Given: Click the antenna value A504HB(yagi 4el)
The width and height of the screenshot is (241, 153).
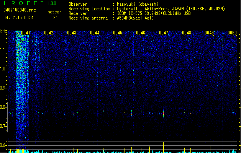Looking at the screenshot, I should [x=135, y=18].
